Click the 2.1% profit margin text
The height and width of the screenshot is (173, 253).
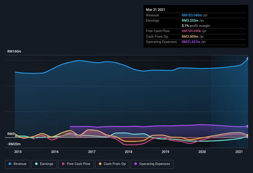point(196,26)
